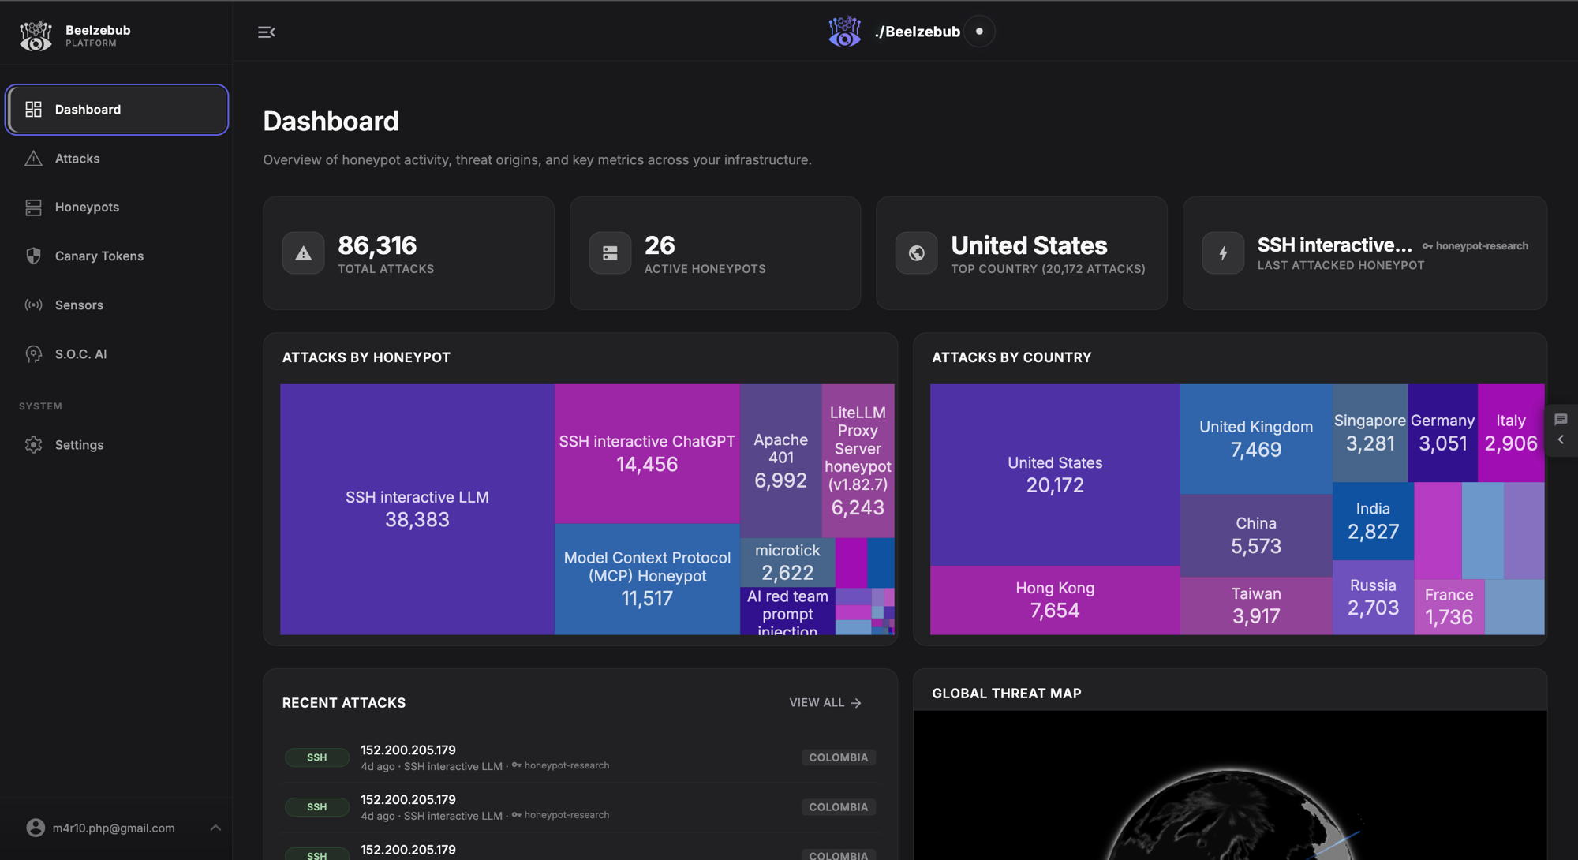This screenshot has height=860, width=1578.
Task: Click the Sensors broadcast icon
Action: pyautogui.click(x=33, y=305)
